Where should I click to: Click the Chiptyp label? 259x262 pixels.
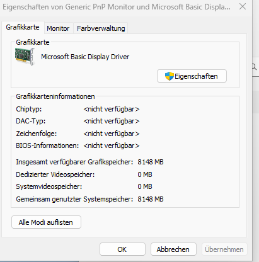tap(29, 109)
